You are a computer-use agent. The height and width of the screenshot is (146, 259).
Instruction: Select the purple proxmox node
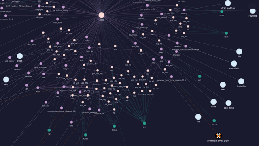64,86
